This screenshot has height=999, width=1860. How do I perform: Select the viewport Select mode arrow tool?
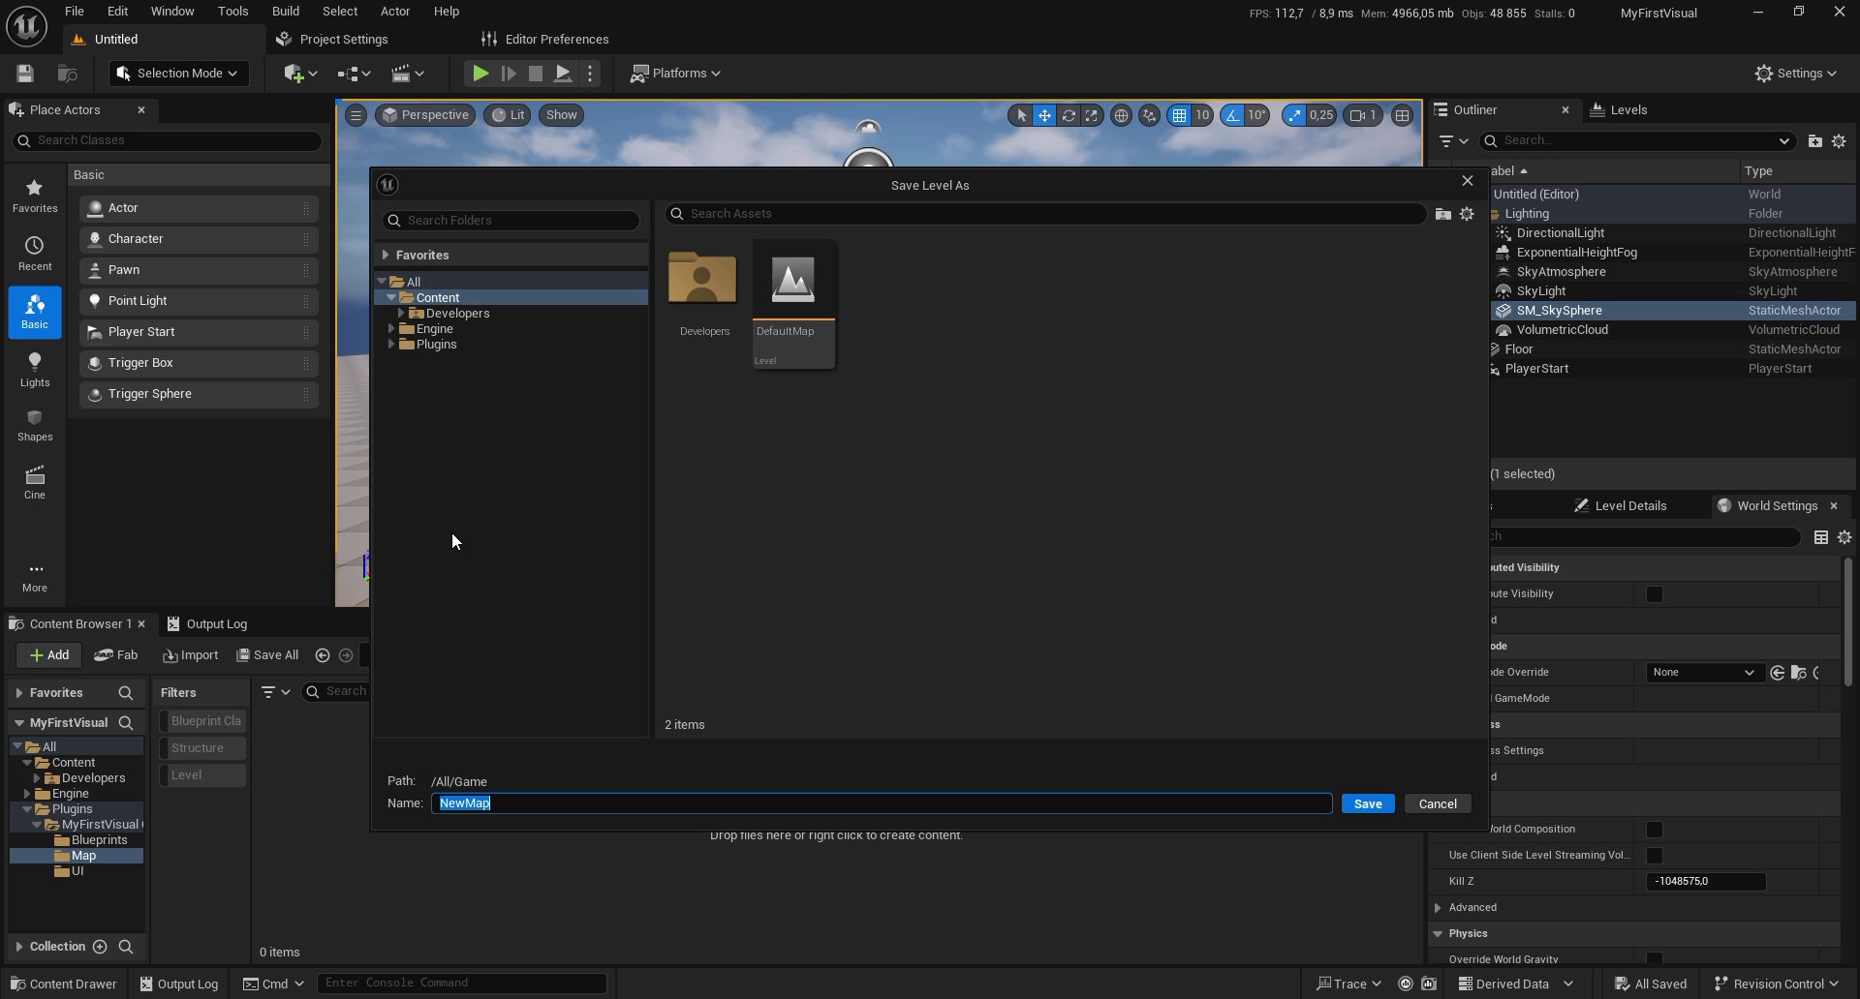(1021, 115)
